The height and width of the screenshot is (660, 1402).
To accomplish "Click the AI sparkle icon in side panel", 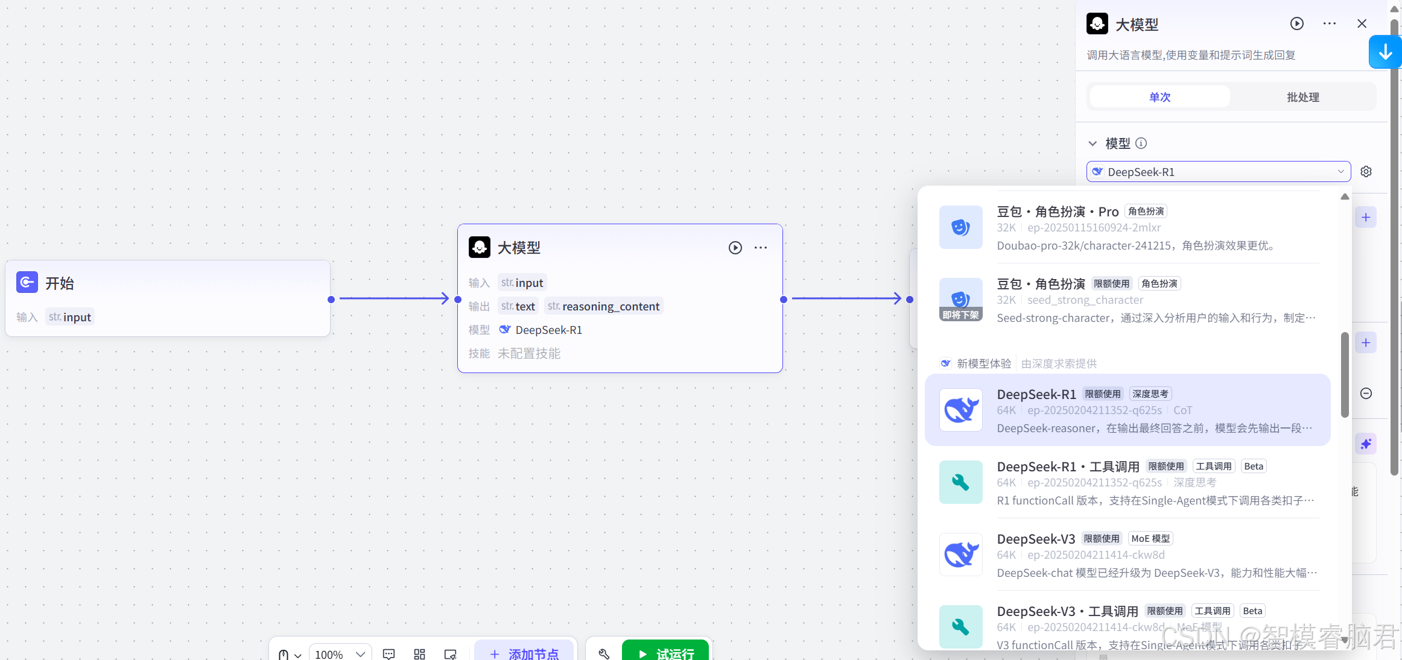I will [x=1366, y=444].
